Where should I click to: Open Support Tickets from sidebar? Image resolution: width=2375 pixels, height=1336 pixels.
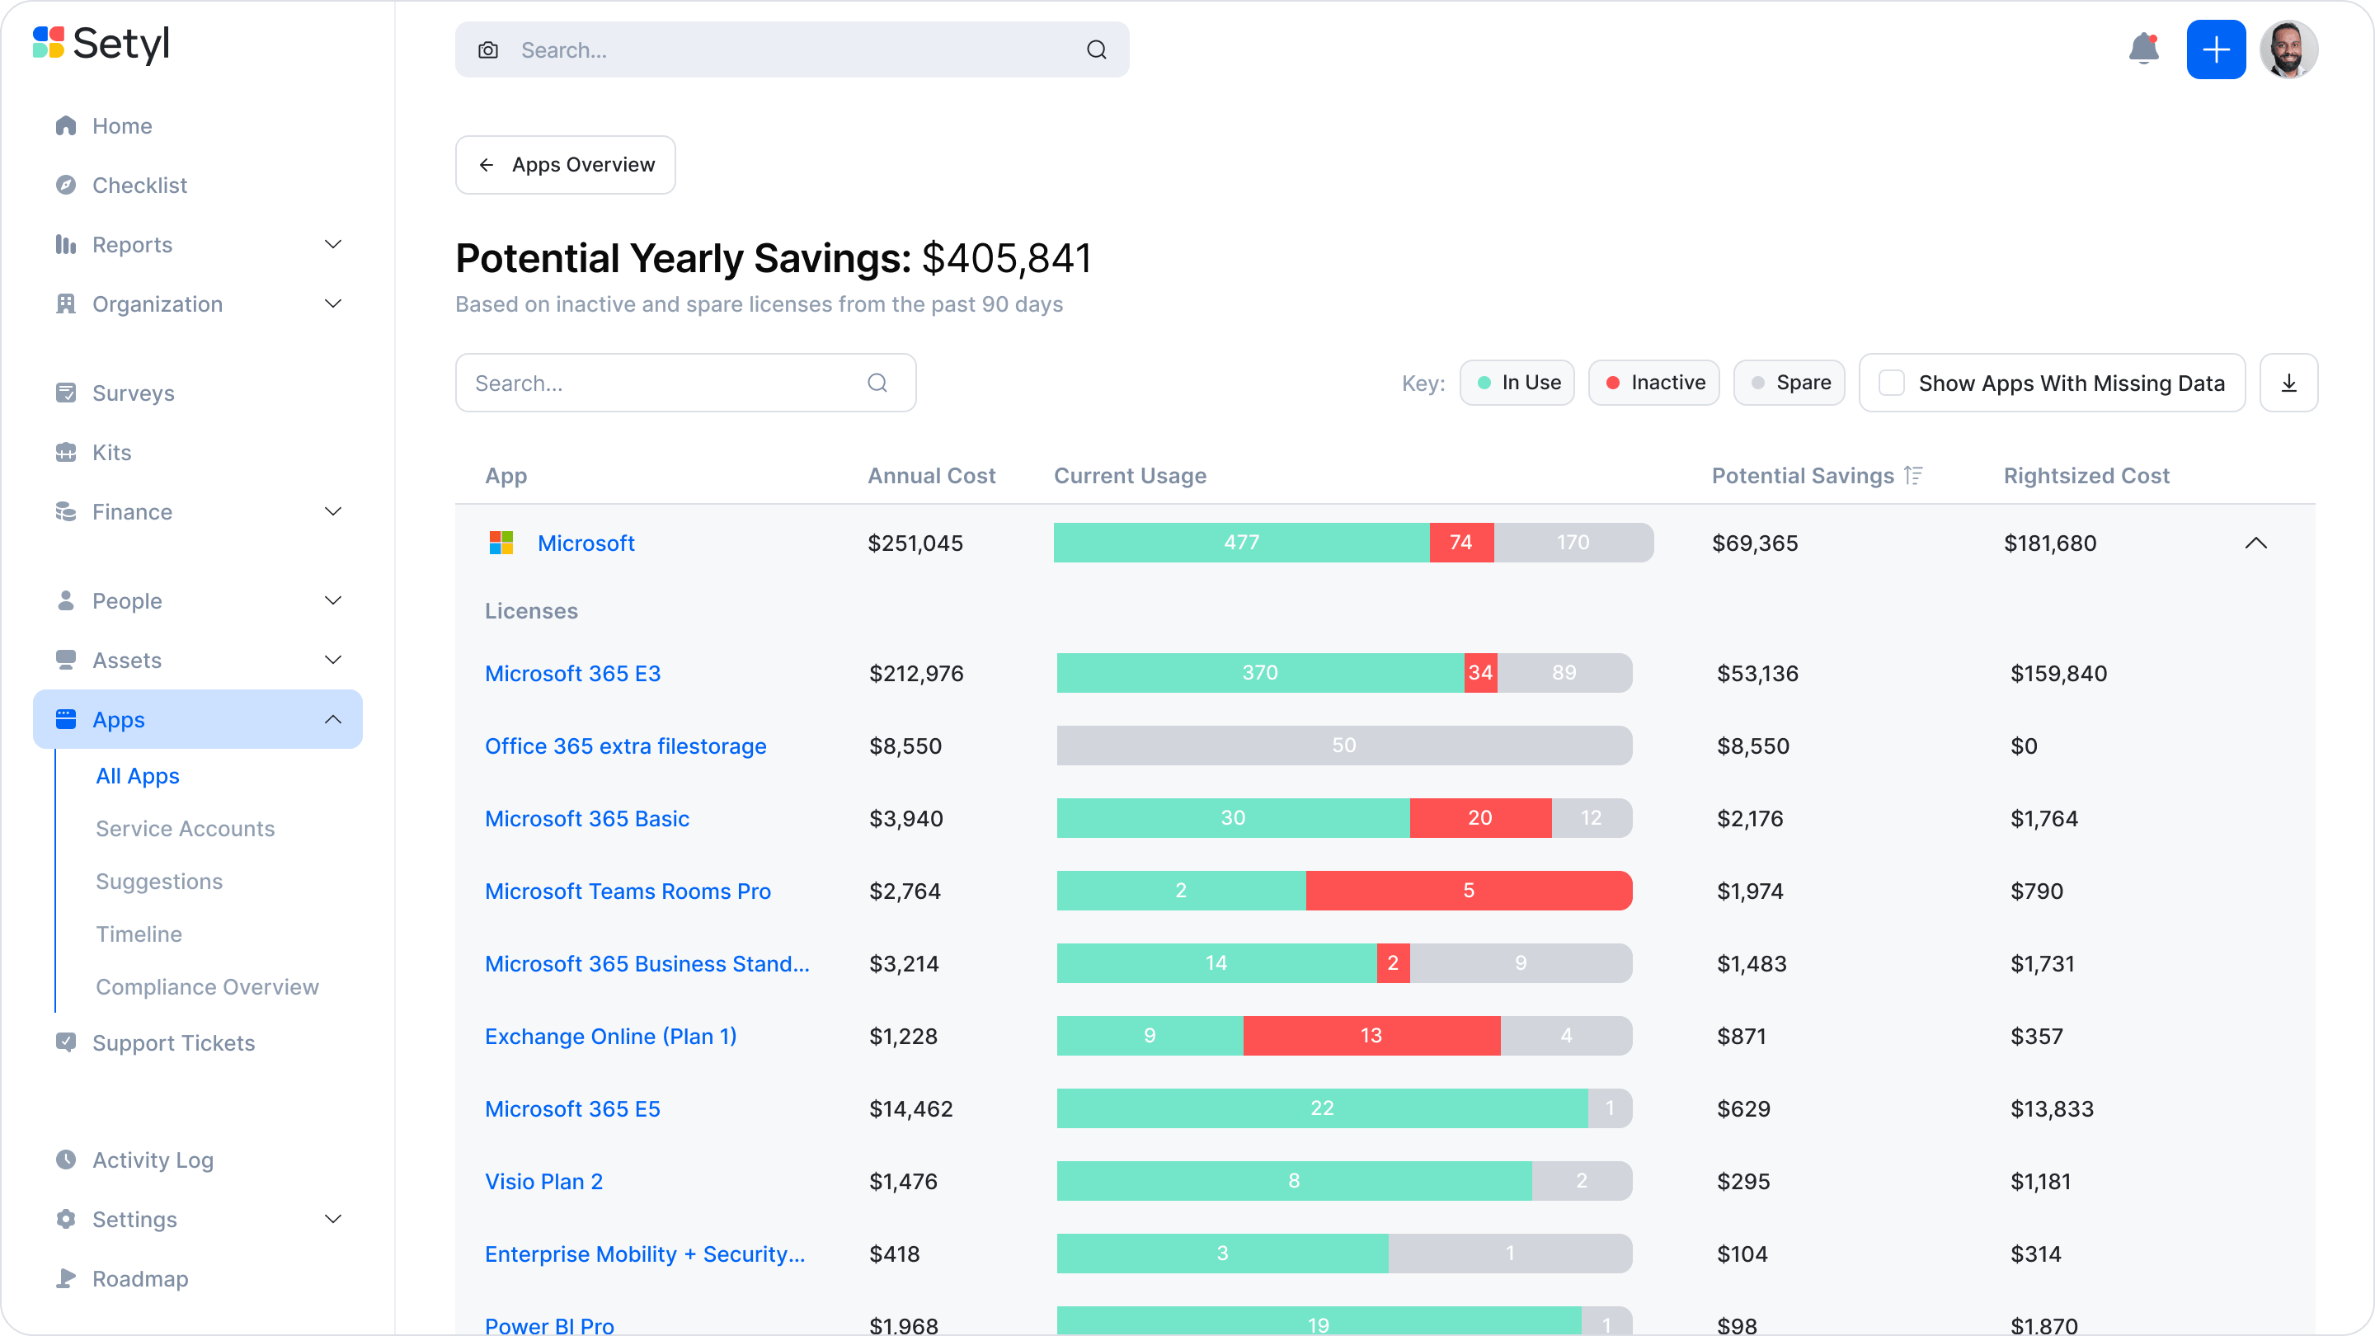tap(173, 1042)
